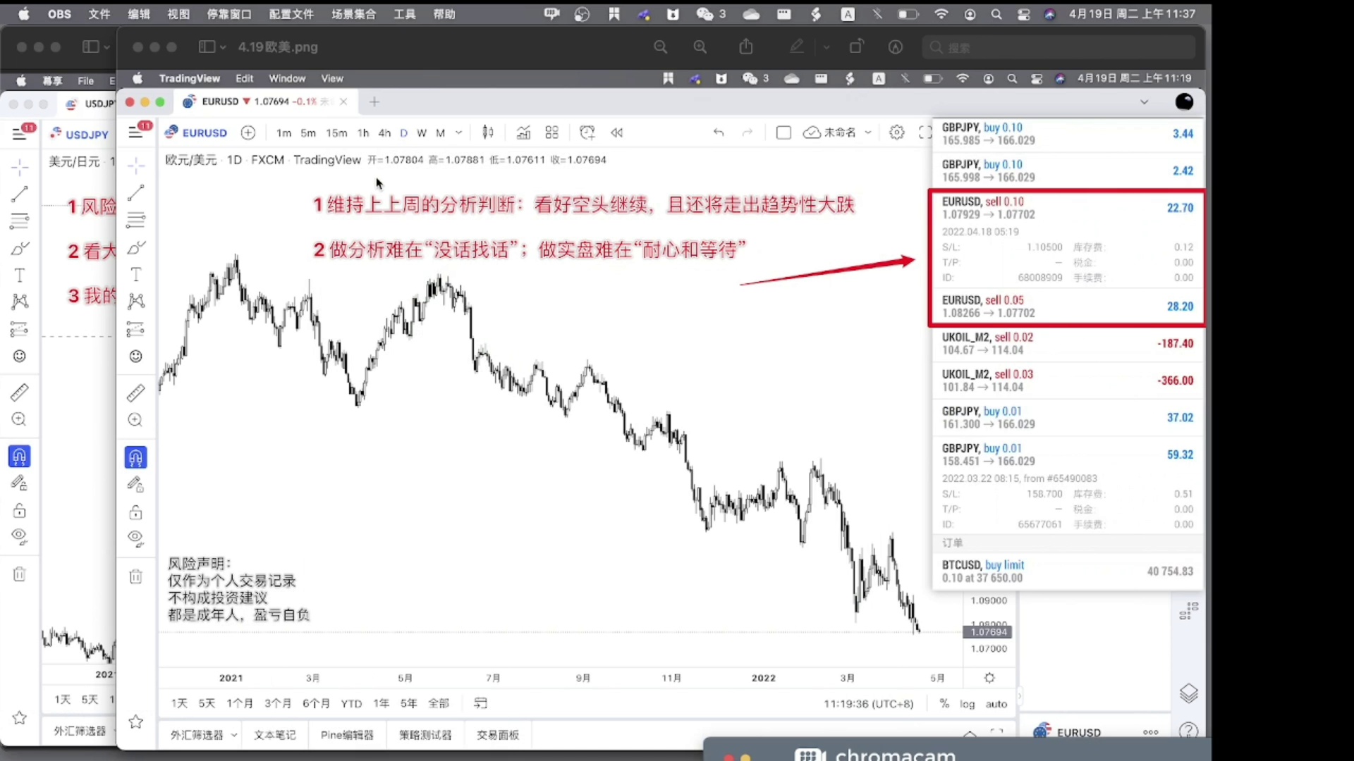Set chart range to 1年
This screenshot has width=1354, height=761.
click(381, 703)
